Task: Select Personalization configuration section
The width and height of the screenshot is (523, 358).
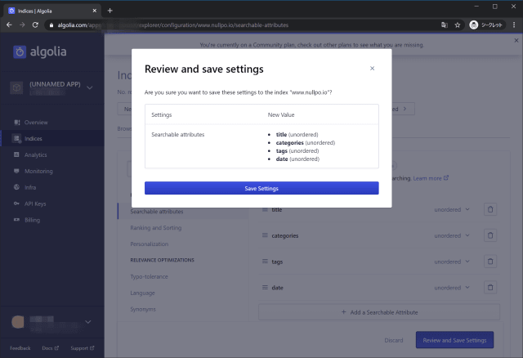Action: [x=149, y=244]
